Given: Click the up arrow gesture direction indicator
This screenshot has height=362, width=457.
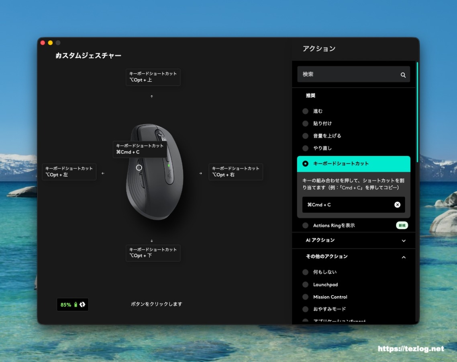Looking at the screenshot, I should [x=152, y=97].
